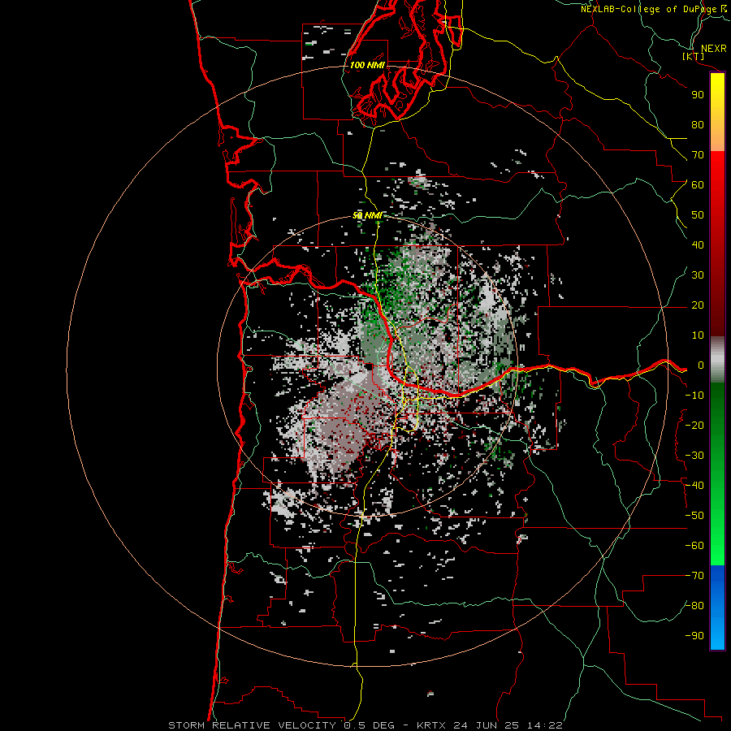Click the 90 value on the velocity scale
Screen dimensions: 731x731
click(698, 95)
